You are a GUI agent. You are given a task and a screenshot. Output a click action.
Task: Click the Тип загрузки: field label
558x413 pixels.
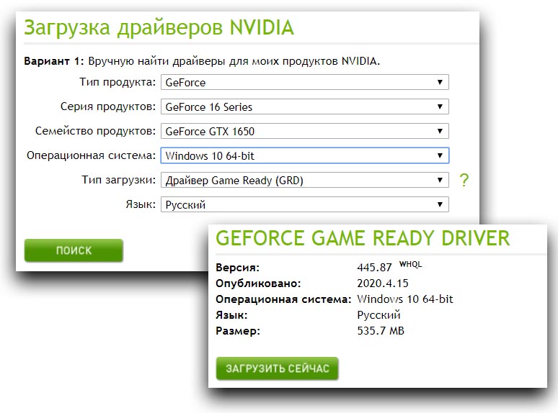pos(118,180)
